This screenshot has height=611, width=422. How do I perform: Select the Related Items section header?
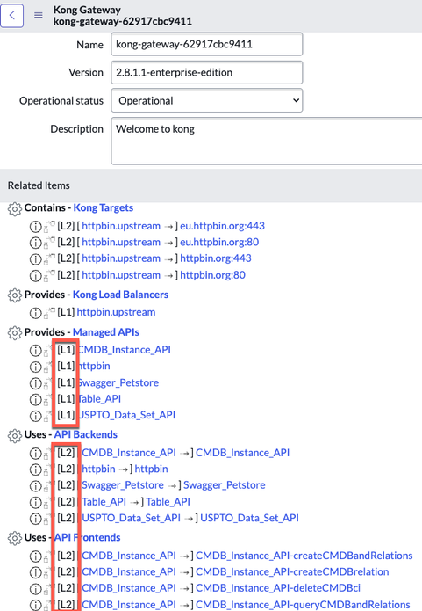tap(39, 185)
